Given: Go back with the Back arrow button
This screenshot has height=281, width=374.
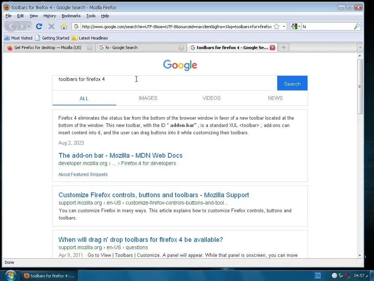Looking at the screenshot, I should click(x=11, y=26).
